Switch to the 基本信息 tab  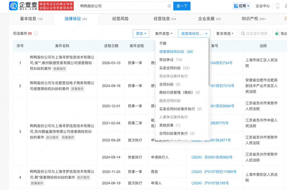[31, 19]
